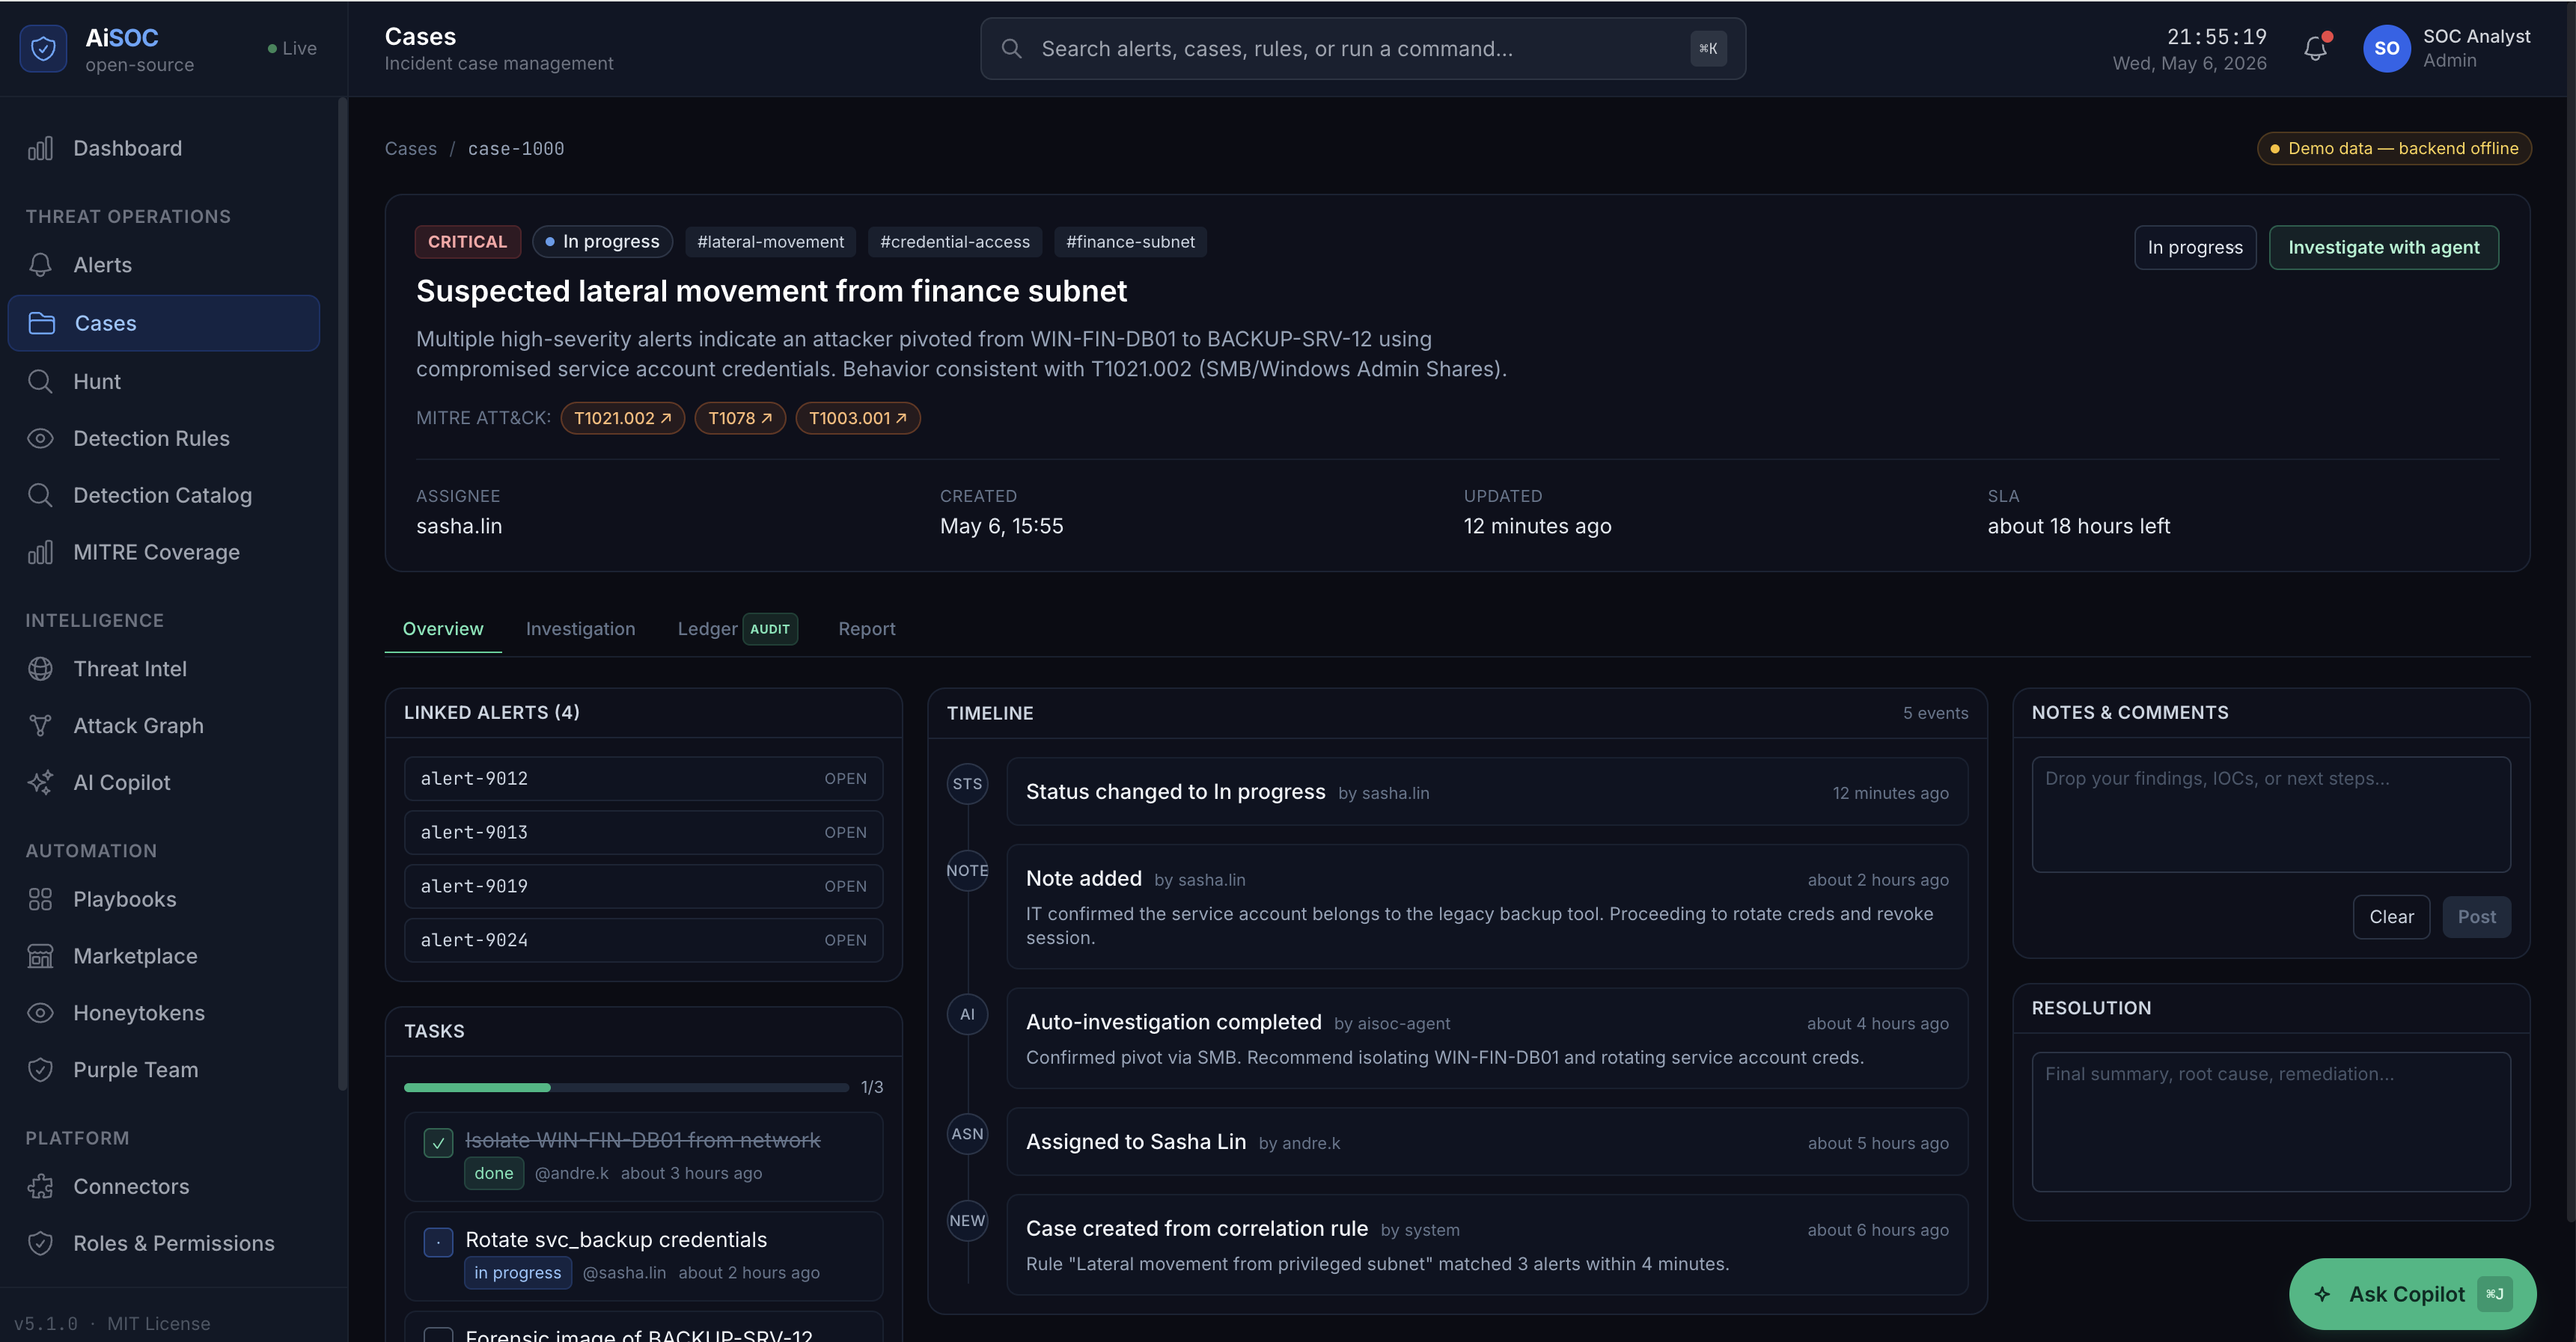Click Investigate with agent button
Image resolution: width=2576 pixels, height=1342 pixels.
tap(2383, 248)
